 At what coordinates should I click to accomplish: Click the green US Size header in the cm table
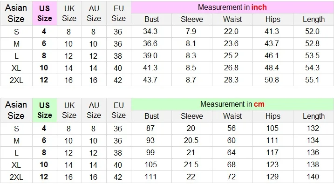45,110
